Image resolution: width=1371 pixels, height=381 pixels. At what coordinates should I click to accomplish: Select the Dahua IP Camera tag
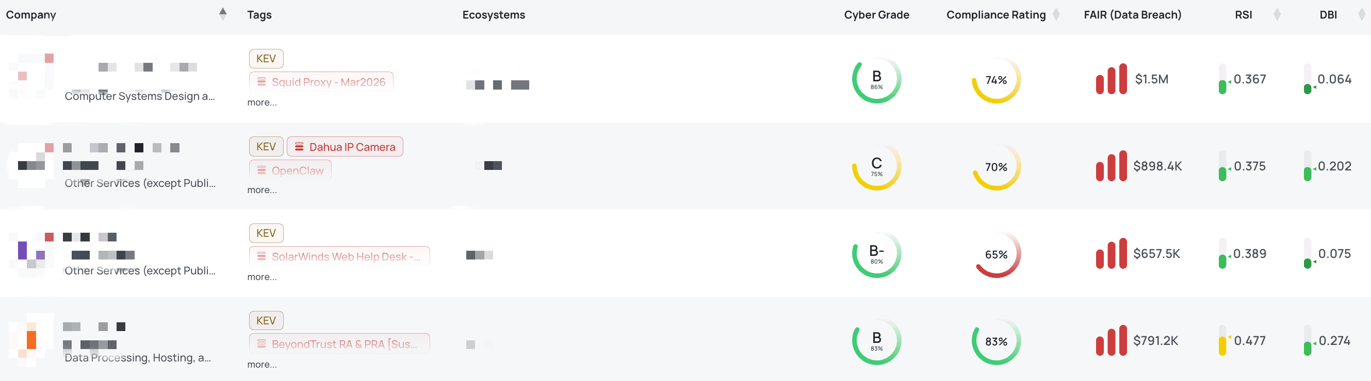[345, 147]
